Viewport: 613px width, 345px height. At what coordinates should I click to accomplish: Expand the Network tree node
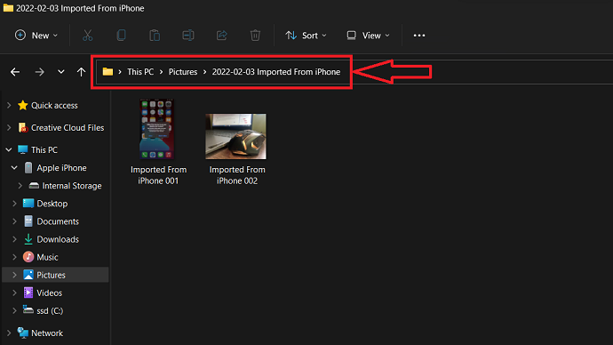tap(9, 333)
